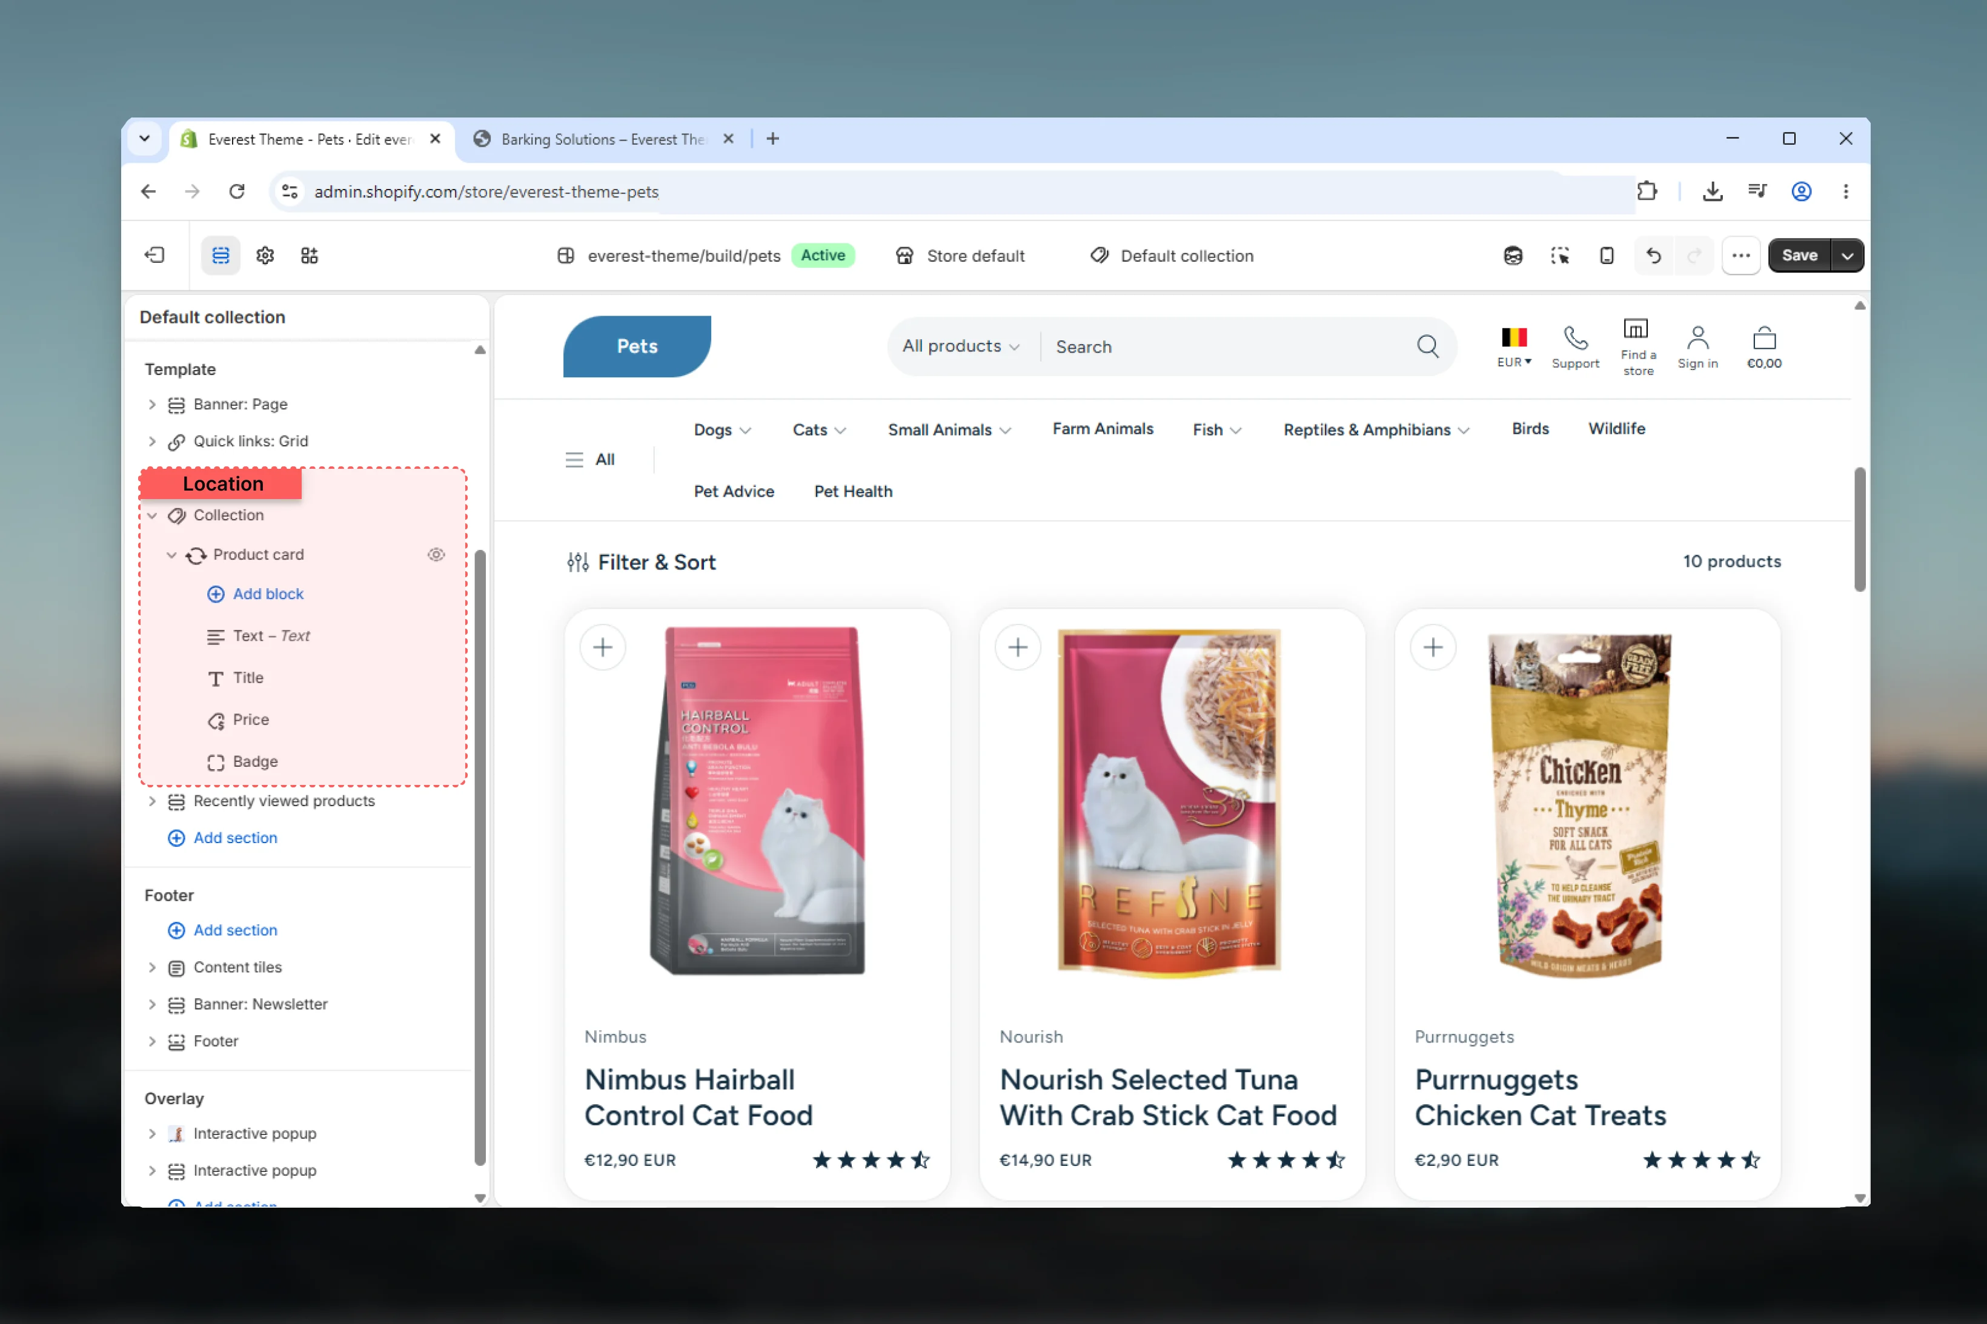The width and height of the screenshot is (1987, 1324).
Task: Click the Save button
Action: [x=1800, y=255]
